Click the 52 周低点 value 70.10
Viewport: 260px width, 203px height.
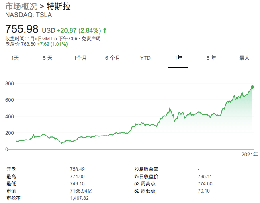[x=204, y=191]
